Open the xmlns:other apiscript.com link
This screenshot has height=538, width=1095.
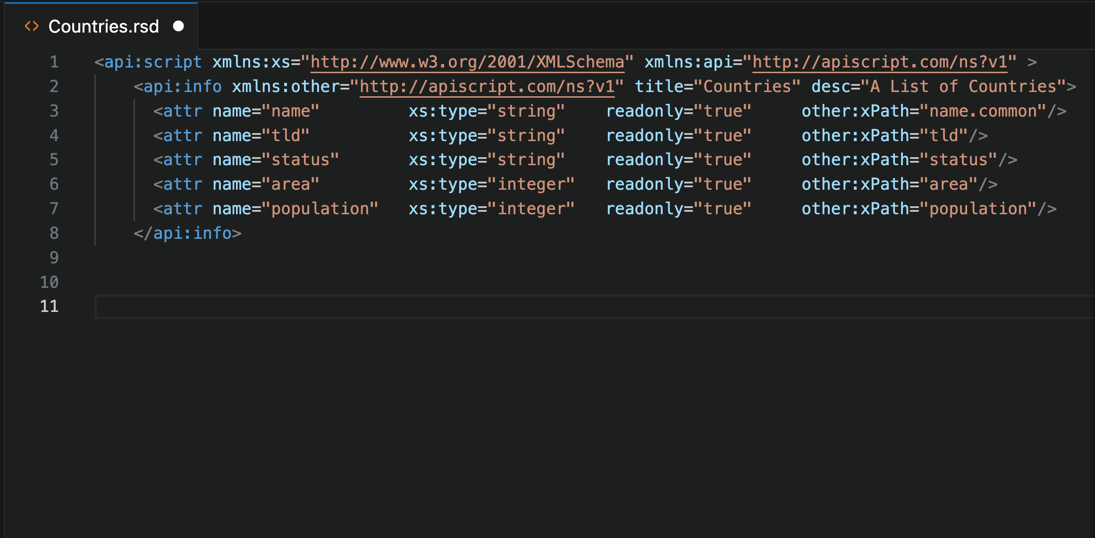point(487,86)
